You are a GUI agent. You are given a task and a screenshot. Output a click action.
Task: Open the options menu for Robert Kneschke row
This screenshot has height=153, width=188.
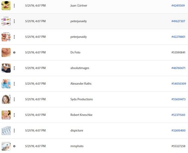[14, 115]
